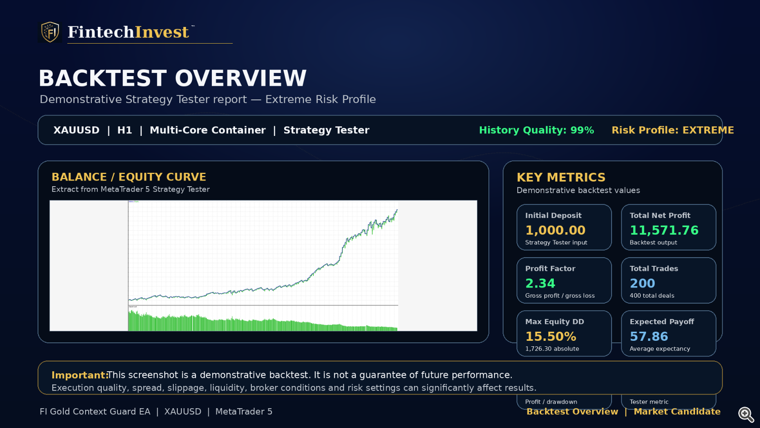Screen dimensions: 760x428
Task: Click Risk Profile: EXTREME text
Action: [x=672, y=130]
